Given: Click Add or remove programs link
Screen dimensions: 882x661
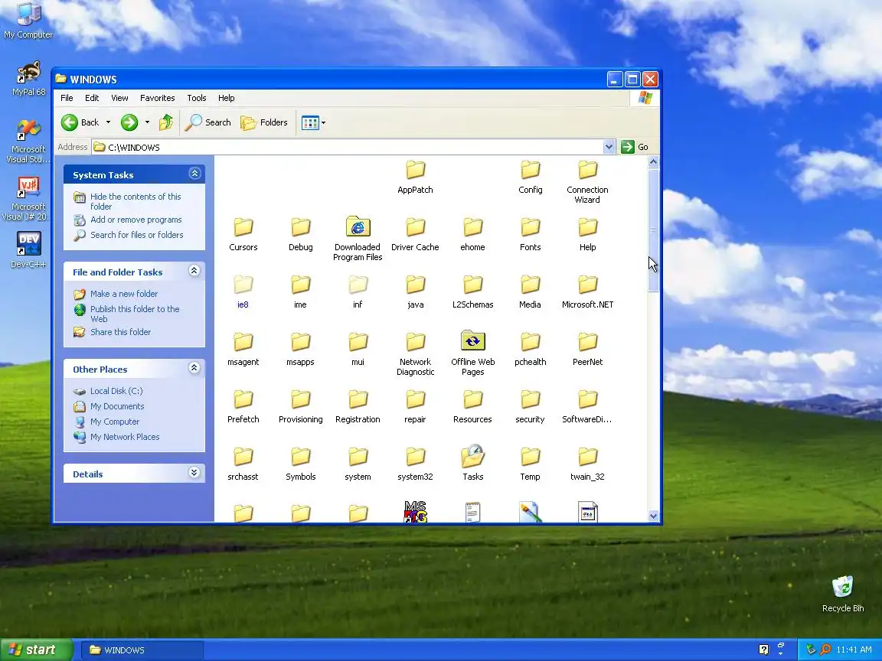Looking at the screenshot, I should pyautogui.click(x=136, y=220).
